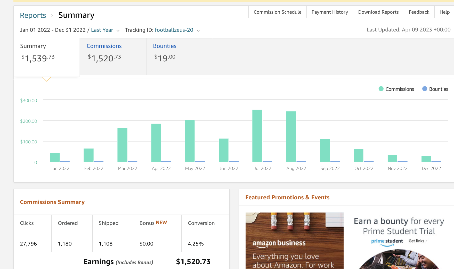
Task: Click the Jan 2022 commissions bar
Action: pyautogui.click(x=55, y=157)
